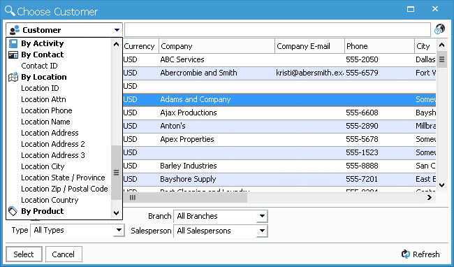Viewport: 454px width, 267px height.
Task: Select Location Zip / Postal Code option
Action: (x=64, y=189)
